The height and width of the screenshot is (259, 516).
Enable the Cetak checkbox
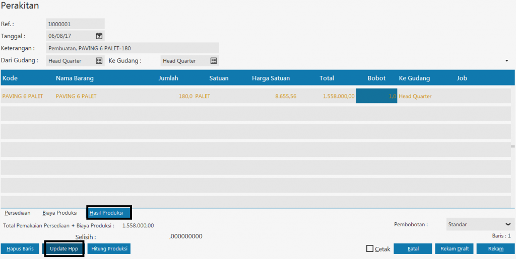370,248
